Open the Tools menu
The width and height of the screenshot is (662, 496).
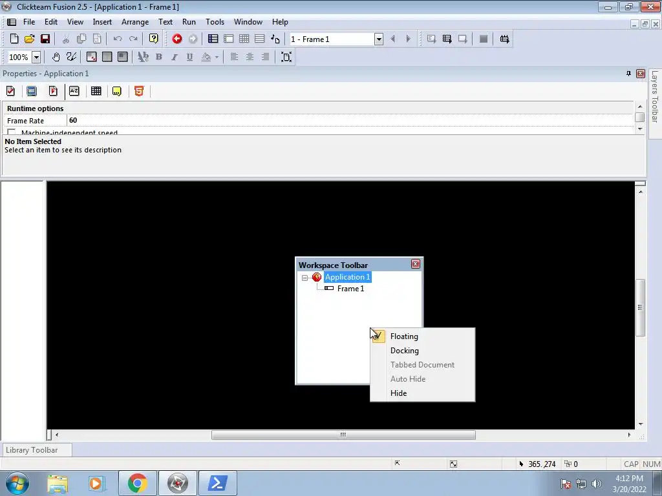pyautogui.click(x=215, y=22)
